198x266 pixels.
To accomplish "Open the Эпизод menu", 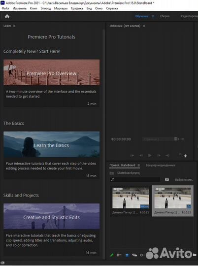I will point(46,8).
